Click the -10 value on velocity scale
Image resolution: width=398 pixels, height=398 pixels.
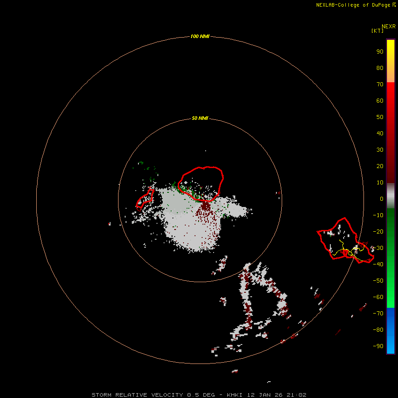point(378,215)
